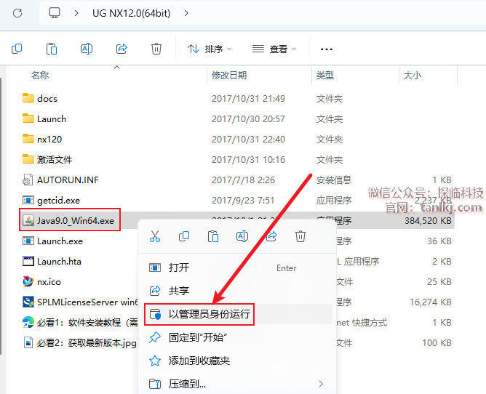486x394 pixels.
Task: Sort by the 修改日期 column header
Action: click(x=229, y=76)
